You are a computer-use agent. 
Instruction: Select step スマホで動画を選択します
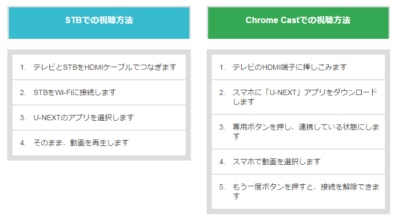pos(298,162)
